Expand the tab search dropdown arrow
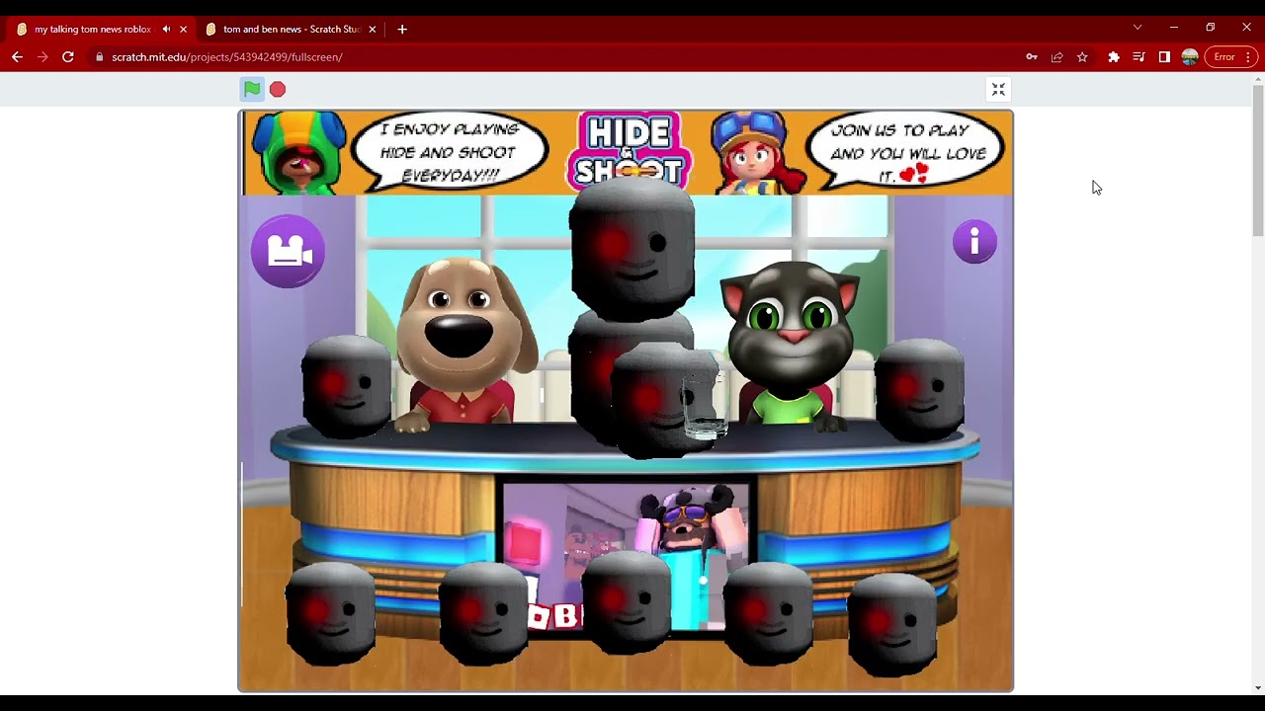 [x=1138, y=28]
